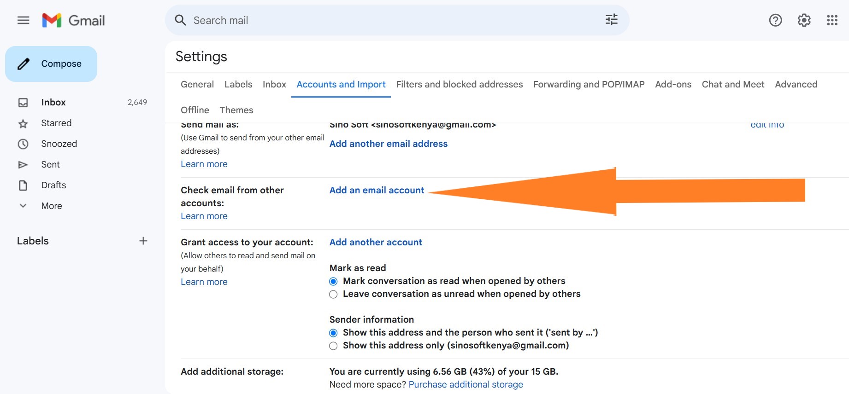Click the Labels sidebar heading
Screen dimensions: 849x394
(33, 241)
